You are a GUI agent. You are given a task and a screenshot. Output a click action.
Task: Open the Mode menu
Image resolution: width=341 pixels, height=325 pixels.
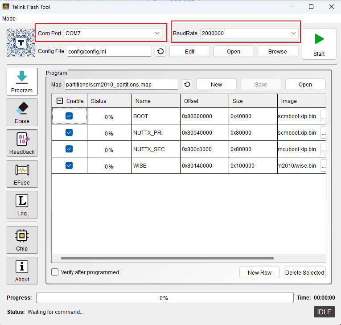(9, 19)
